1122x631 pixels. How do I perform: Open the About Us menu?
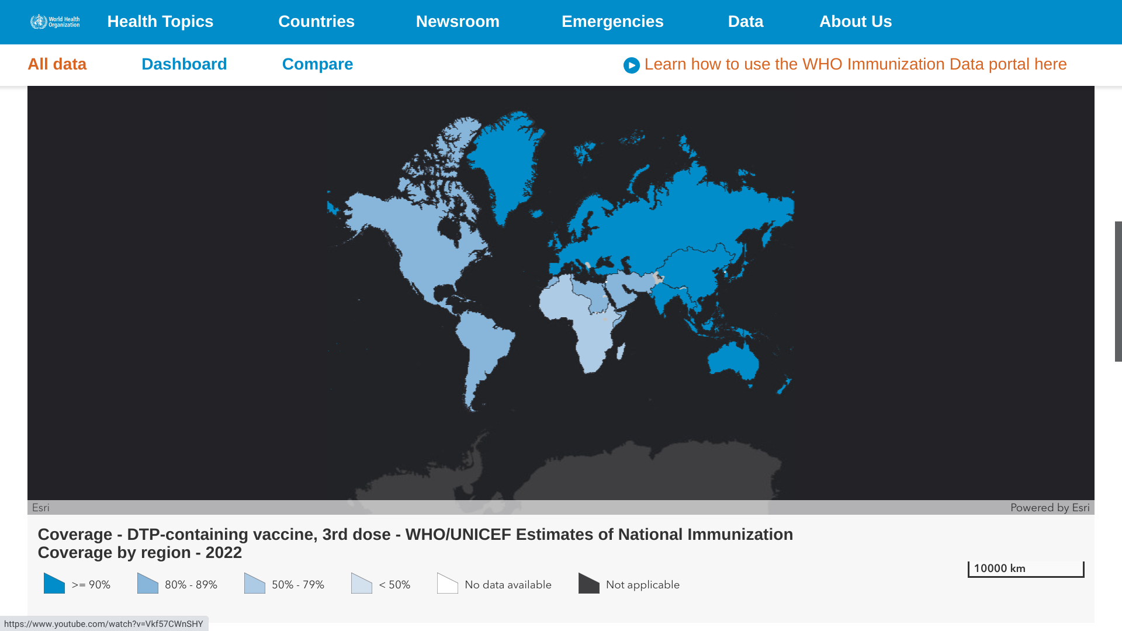(855, 22)
